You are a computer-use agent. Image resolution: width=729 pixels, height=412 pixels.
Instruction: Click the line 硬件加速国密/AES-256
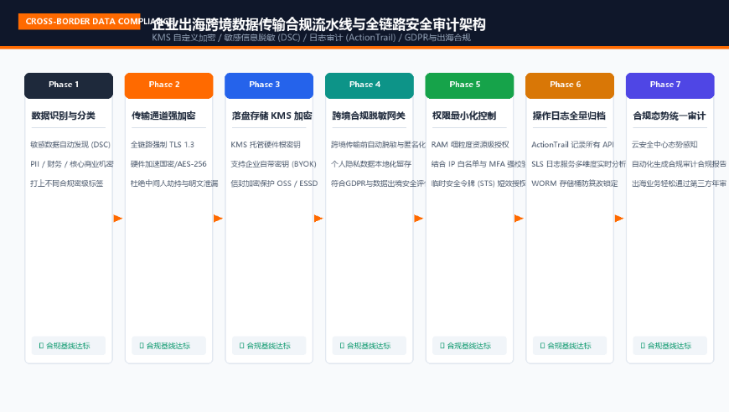168,164
